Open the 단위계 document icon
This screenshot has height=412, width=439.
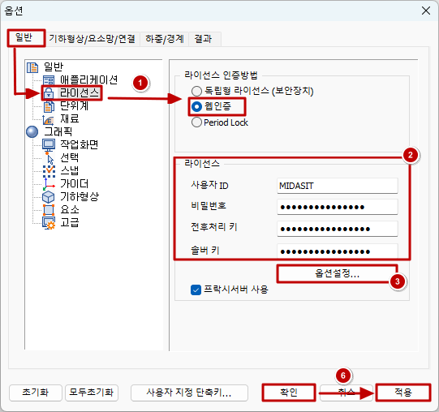coord(49,106)
